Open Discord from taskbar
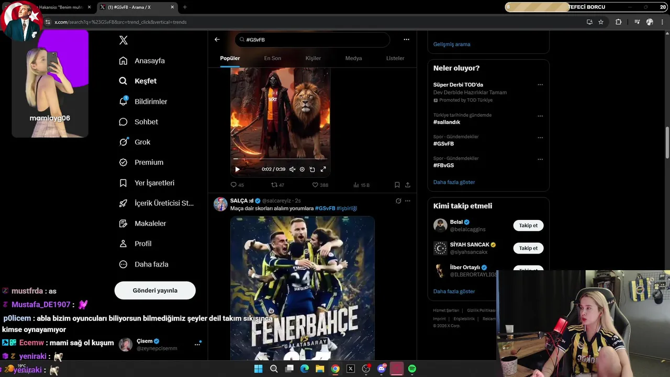This screenshot has width=670, height=377. [382, 369]
